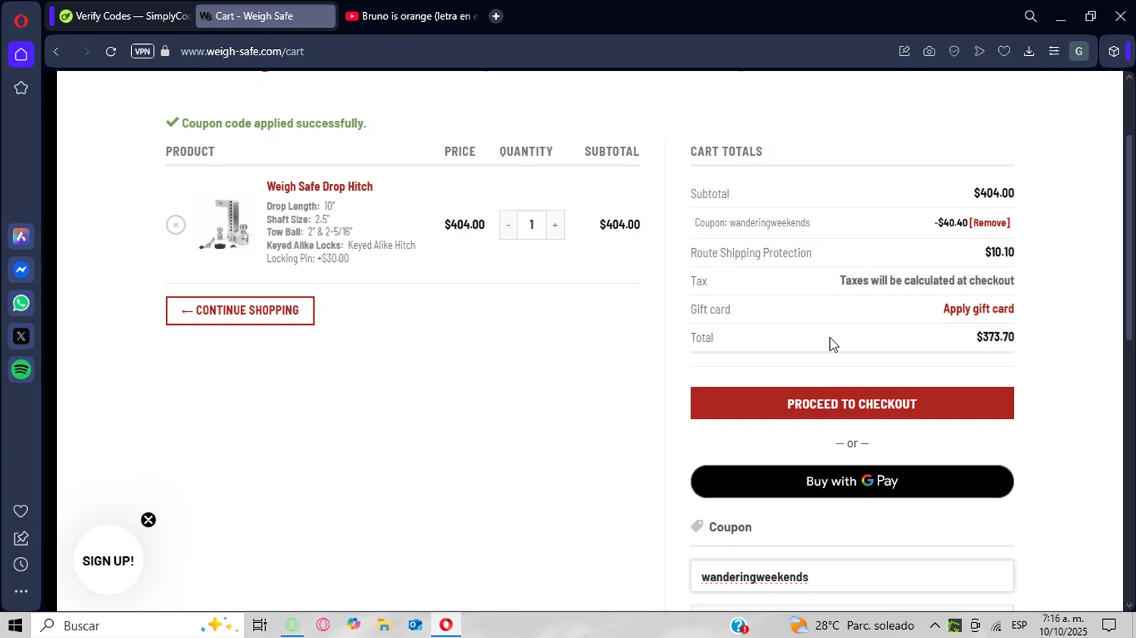This screenshot has height=638, width=1136.
Task: Open the SIGN UP! bubble
Action: pos(108,561)
